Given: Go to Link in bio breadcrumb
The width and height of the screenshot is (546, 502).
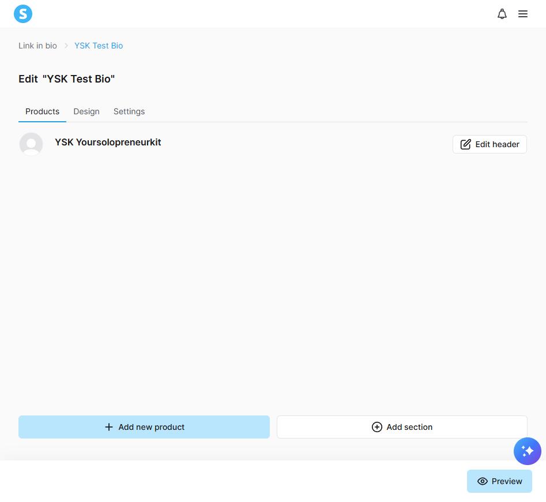Looking at the screenshot, I should point(37,46).
